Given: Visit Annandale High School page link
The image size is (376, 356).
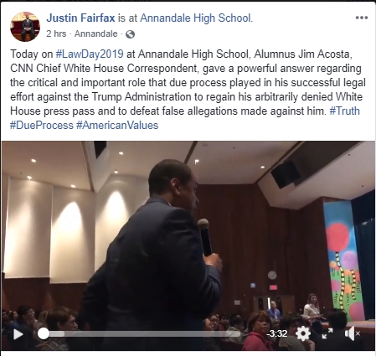Looking at the screenshot, I should (x=195, y=18).
